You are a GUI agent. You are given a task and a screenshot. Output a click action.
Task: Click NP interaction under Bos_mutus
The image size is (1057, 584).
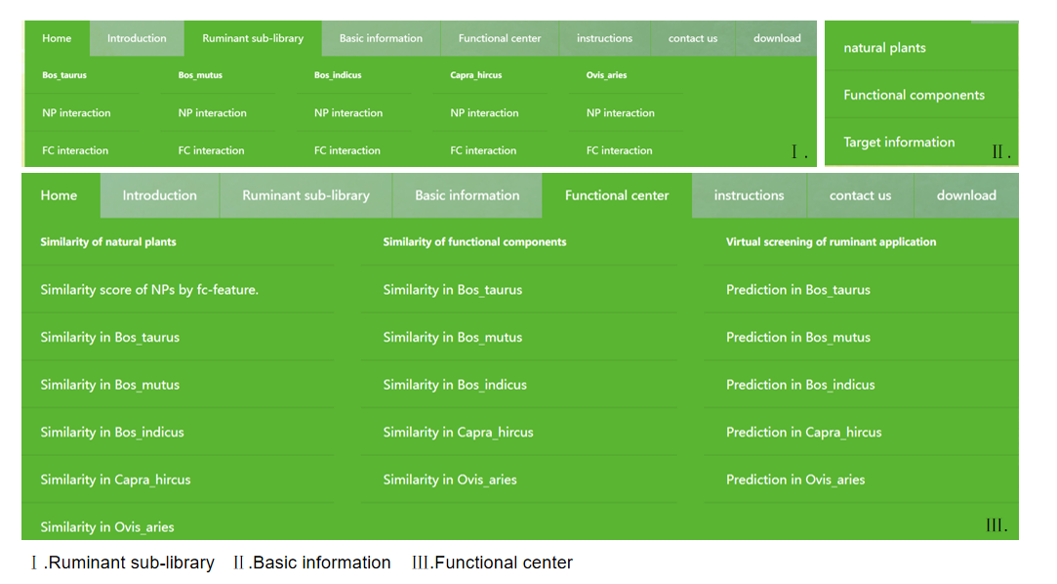coord(213,113)
